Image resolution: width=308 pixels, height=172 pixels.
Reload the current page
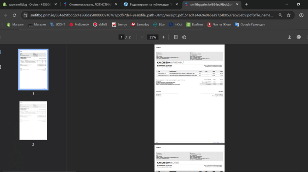click(14, 15)
